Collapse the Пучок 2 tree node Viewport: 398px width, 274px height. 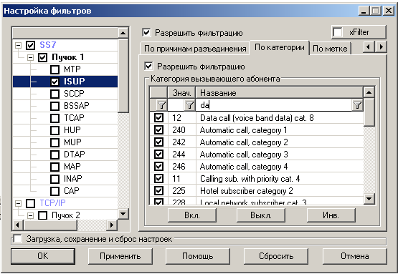(x=30, y=216)
